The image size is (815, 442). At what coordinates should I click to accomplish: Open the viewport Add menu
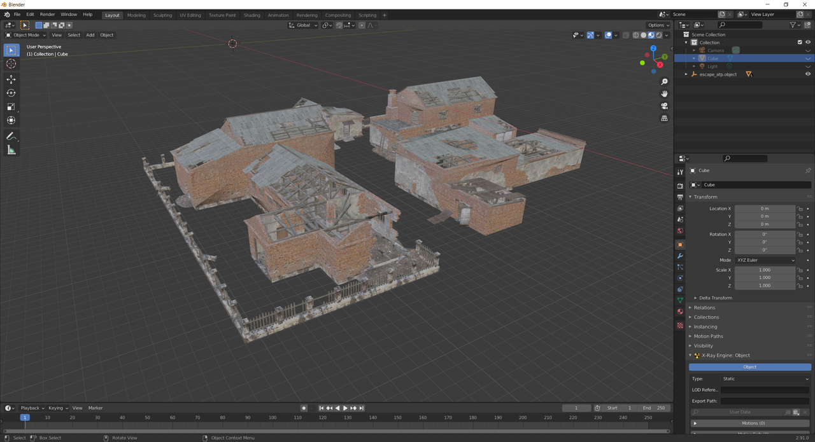point(90,35)
